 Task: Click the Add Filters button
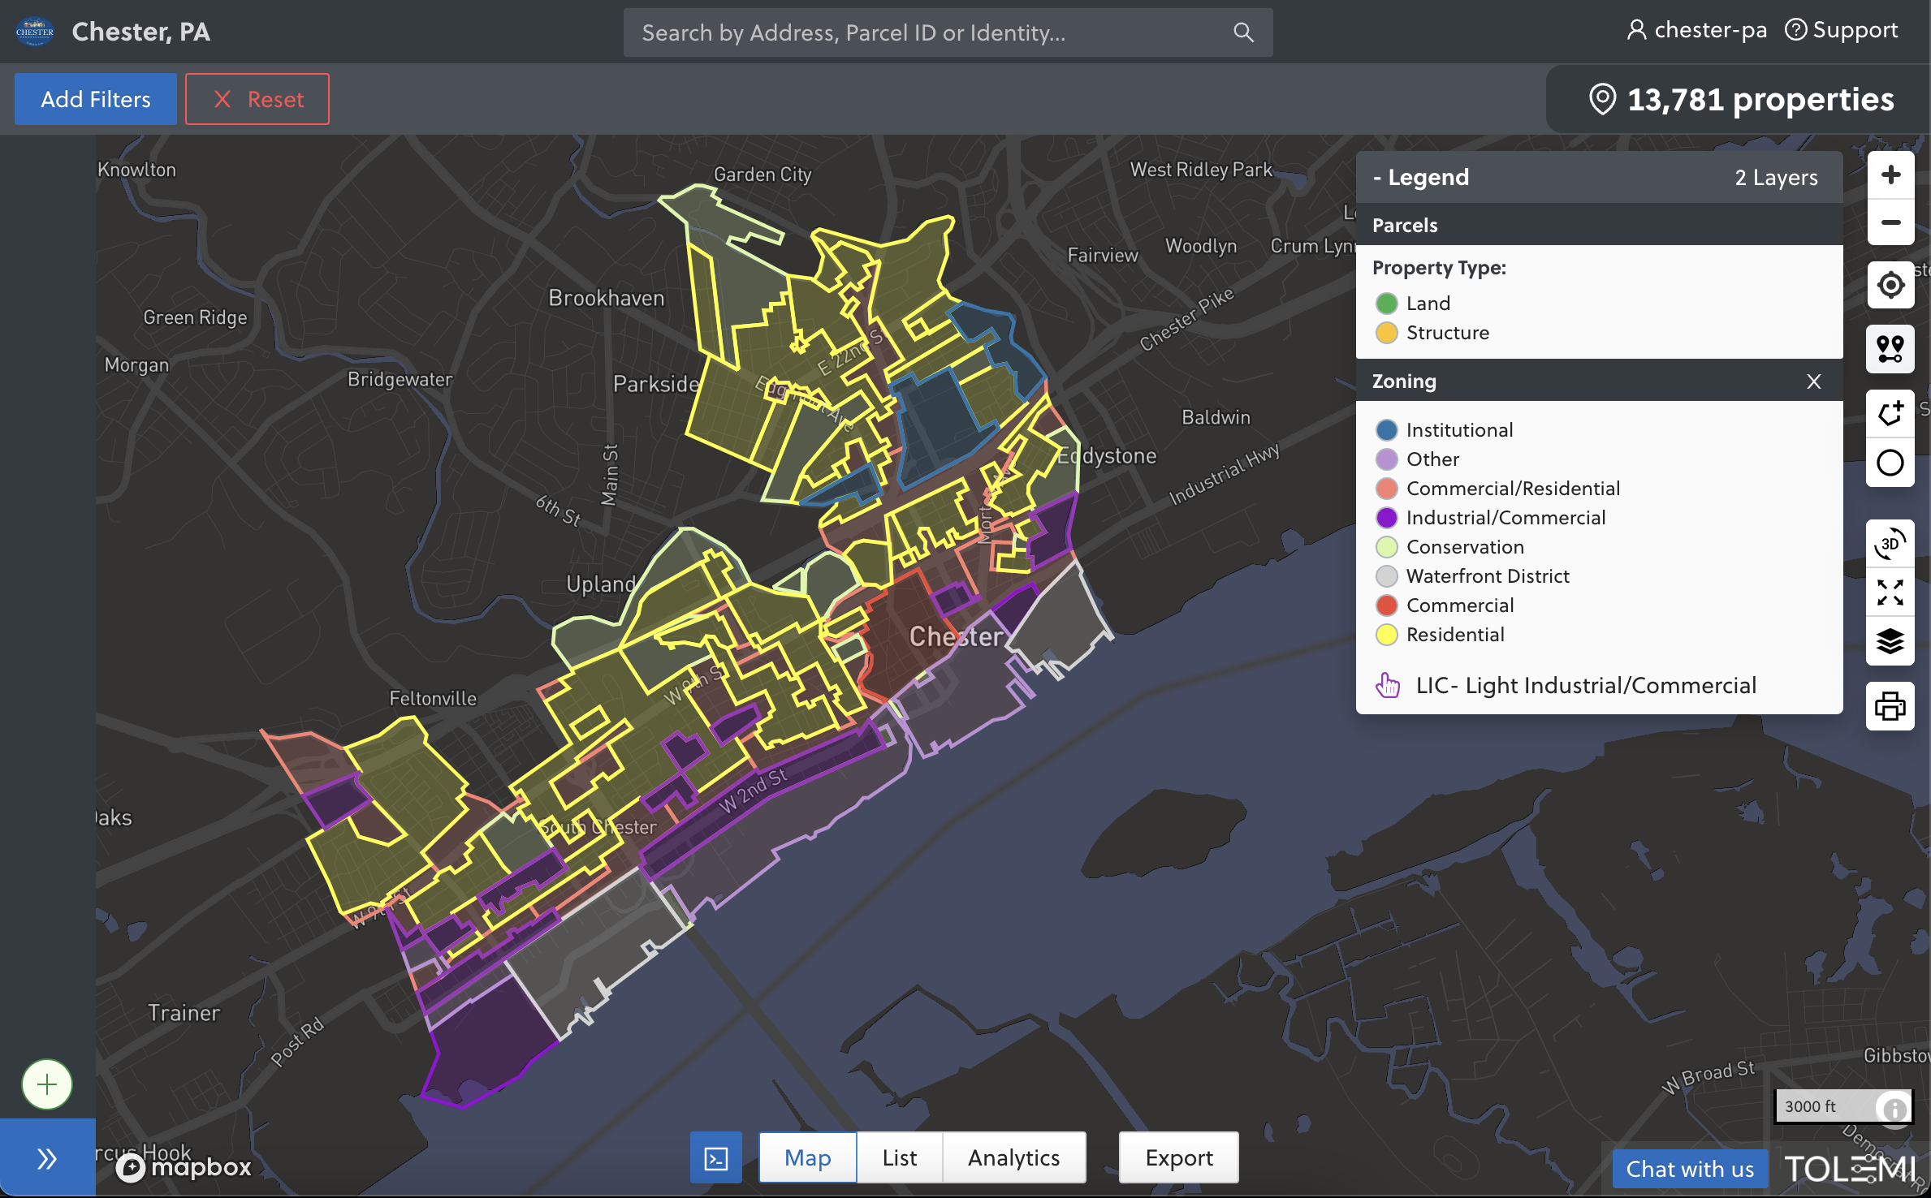point(96,99)
